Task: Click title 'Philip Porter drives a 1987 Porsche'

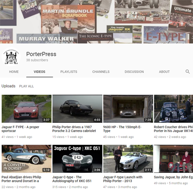Action: pos(74,129)
